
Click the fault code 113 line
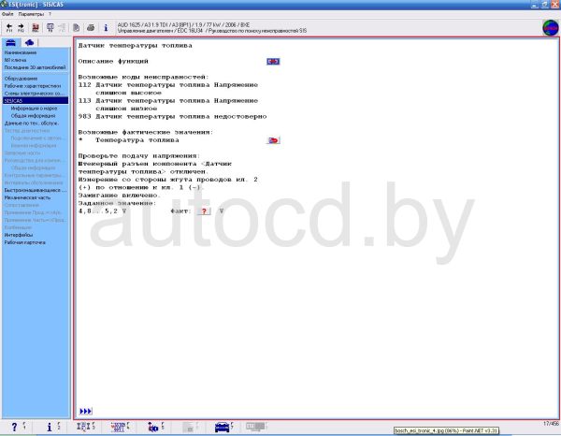click(168, 105)
